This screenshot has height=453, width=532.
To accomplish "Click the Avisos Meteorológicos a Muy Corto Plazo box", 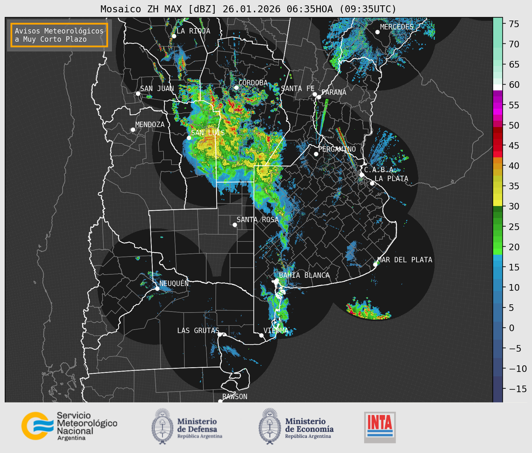I will 59,35.
